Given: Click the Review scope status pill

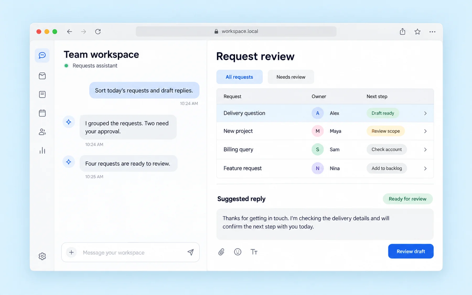Looking at the screenshot, I should tap(386, 131).
